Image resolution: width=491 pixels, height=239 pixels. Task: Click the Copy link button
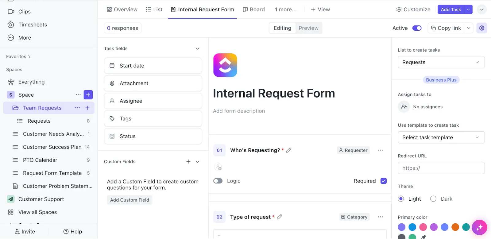coord(446,28)
